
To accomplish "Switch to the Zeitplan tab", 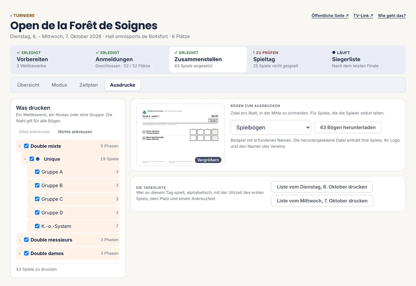I will click(x=88, y=85).
